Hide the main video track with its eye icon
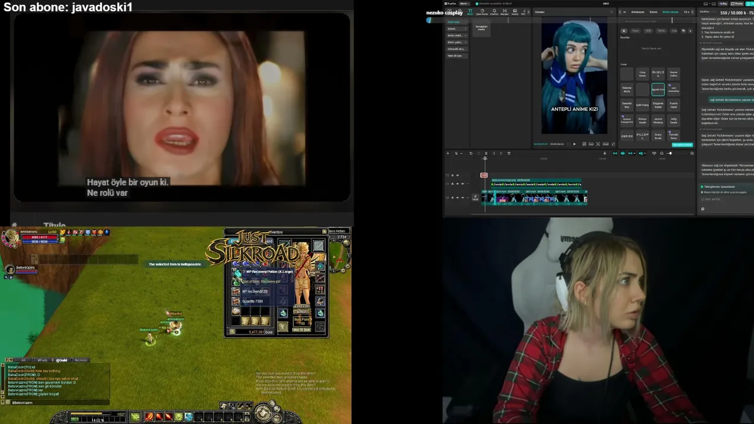The width and height of the screenshot is (754, 424). pos(458,197)
